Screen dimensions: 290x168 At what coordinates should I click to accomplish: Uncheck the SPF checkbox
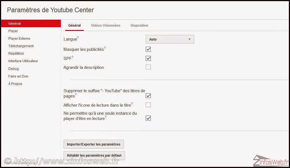(x=148, y=58)
